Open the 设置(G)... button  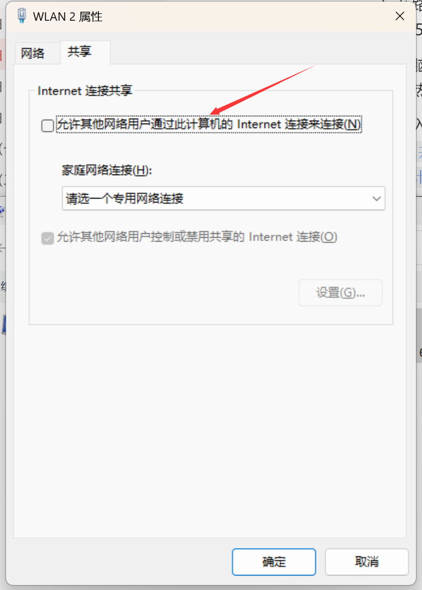[340, 292]
